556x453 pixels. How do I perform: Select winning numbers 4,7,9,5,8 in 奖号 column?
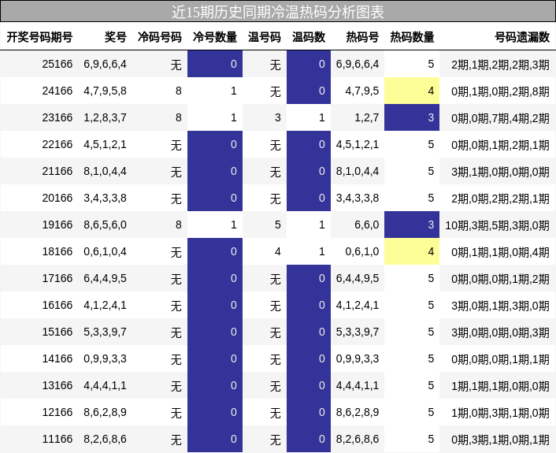105,91
